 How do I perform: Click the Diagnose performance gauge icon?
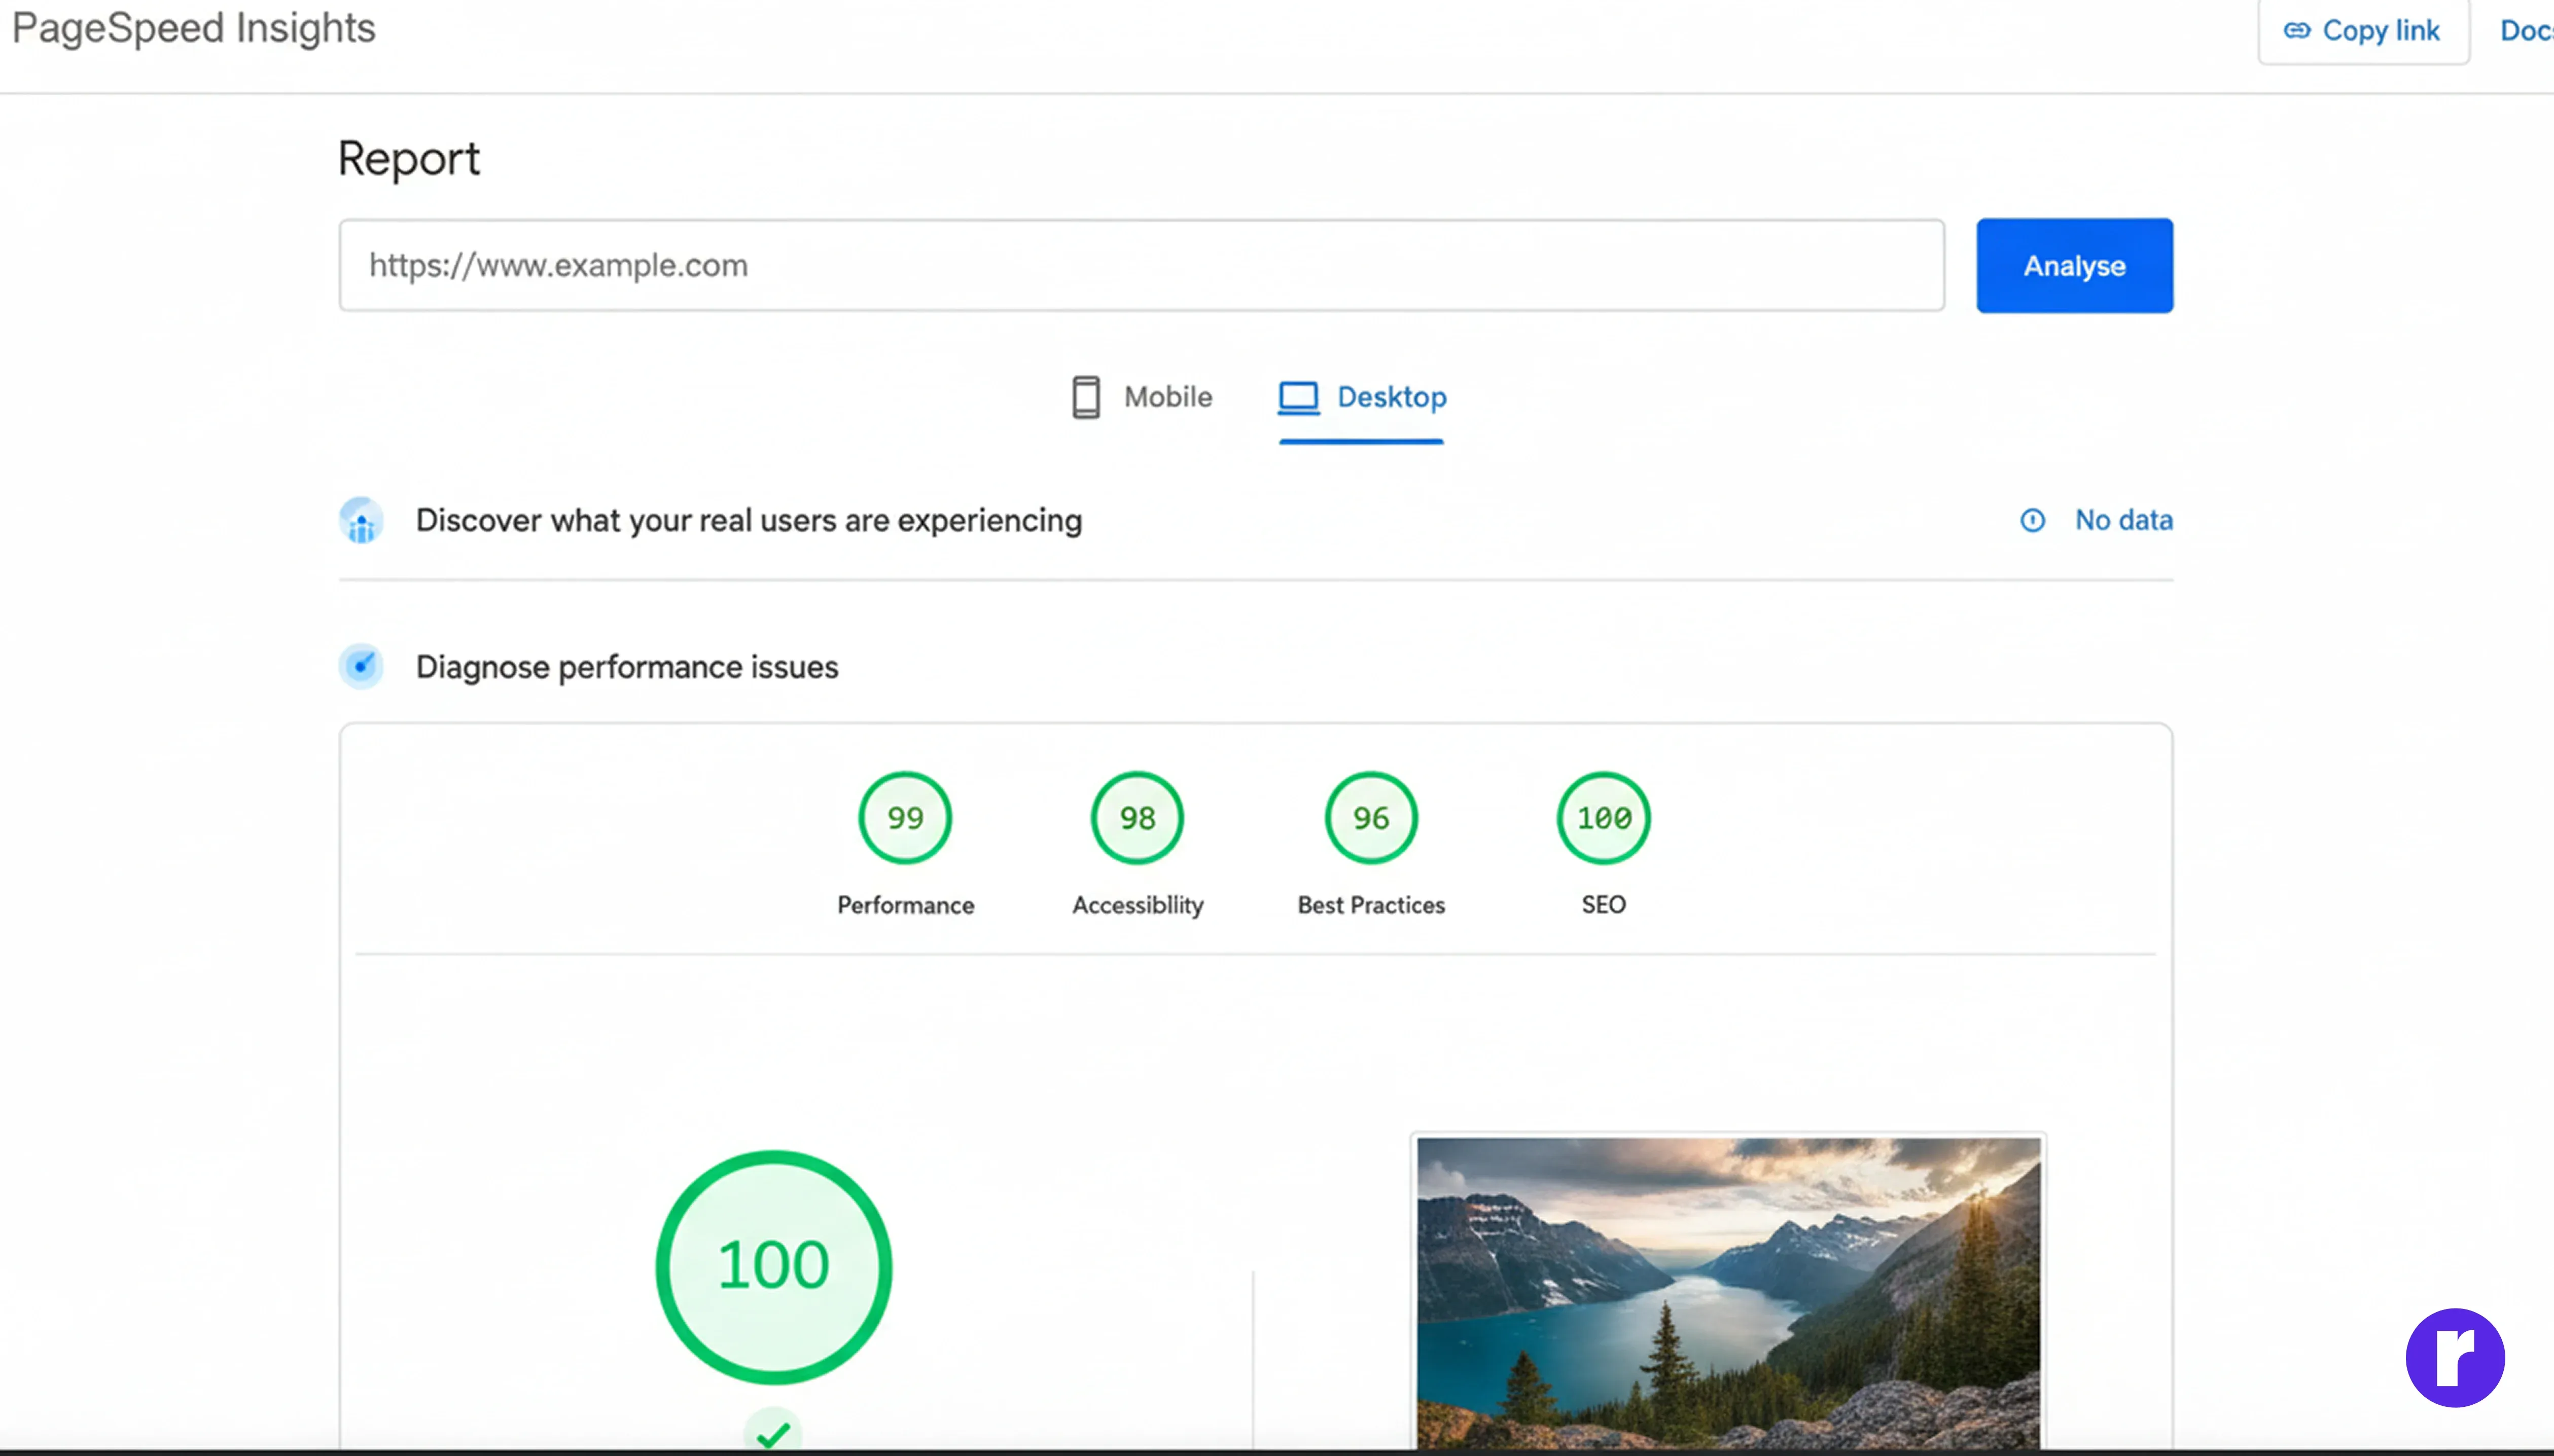click(x=361, y=666)
